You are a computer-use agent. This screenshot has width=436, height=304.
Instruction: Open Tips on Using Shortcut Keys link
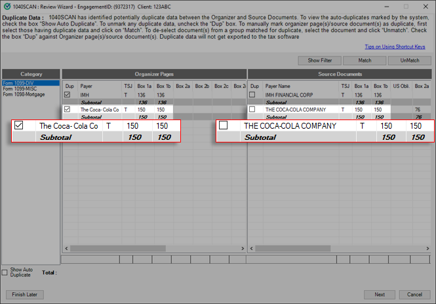click(395, 47)
